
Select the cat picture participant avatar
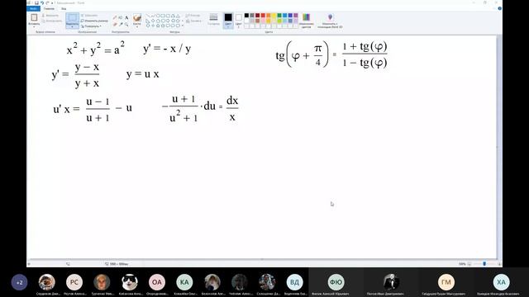(130, 282)
